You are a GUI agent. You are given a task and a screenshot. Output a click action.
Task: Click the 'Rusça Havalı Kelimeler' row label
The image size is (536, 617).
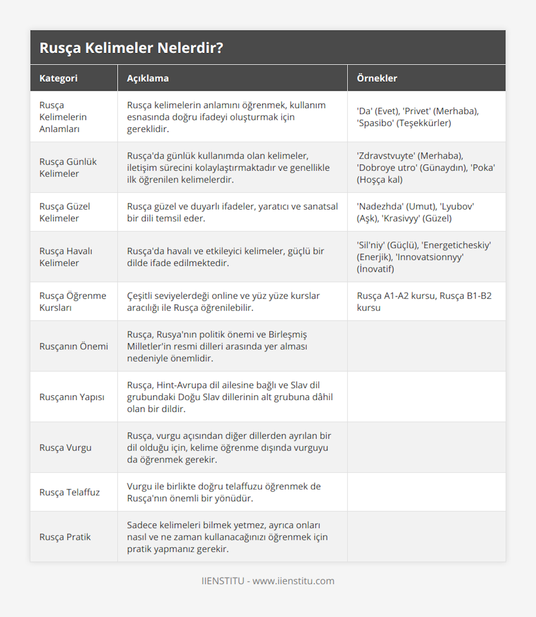click(x=66, y=257)
